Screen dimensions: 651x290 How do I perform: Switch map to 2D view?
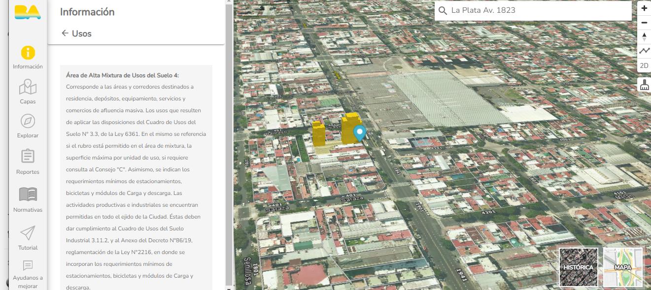tap(644, 66)
